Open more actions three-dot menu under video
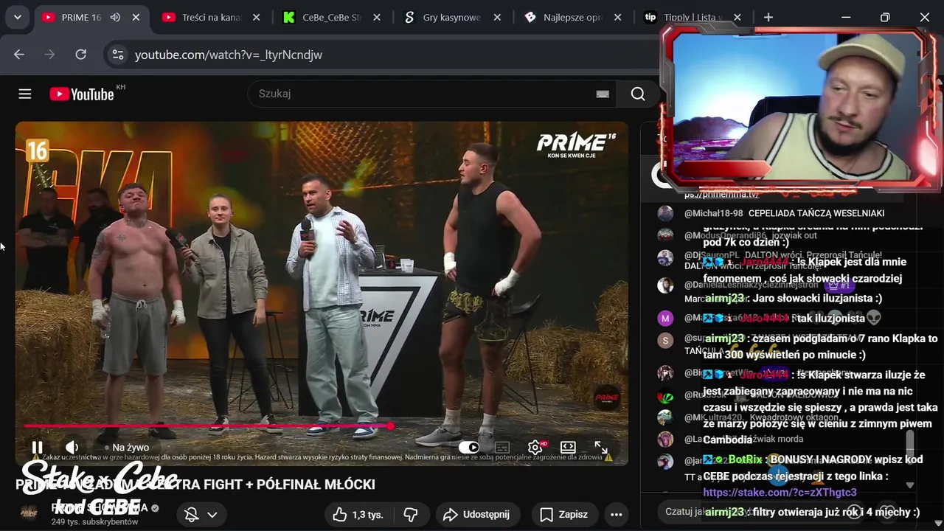Viewport: 944px width, 531px height. point(617,515)
